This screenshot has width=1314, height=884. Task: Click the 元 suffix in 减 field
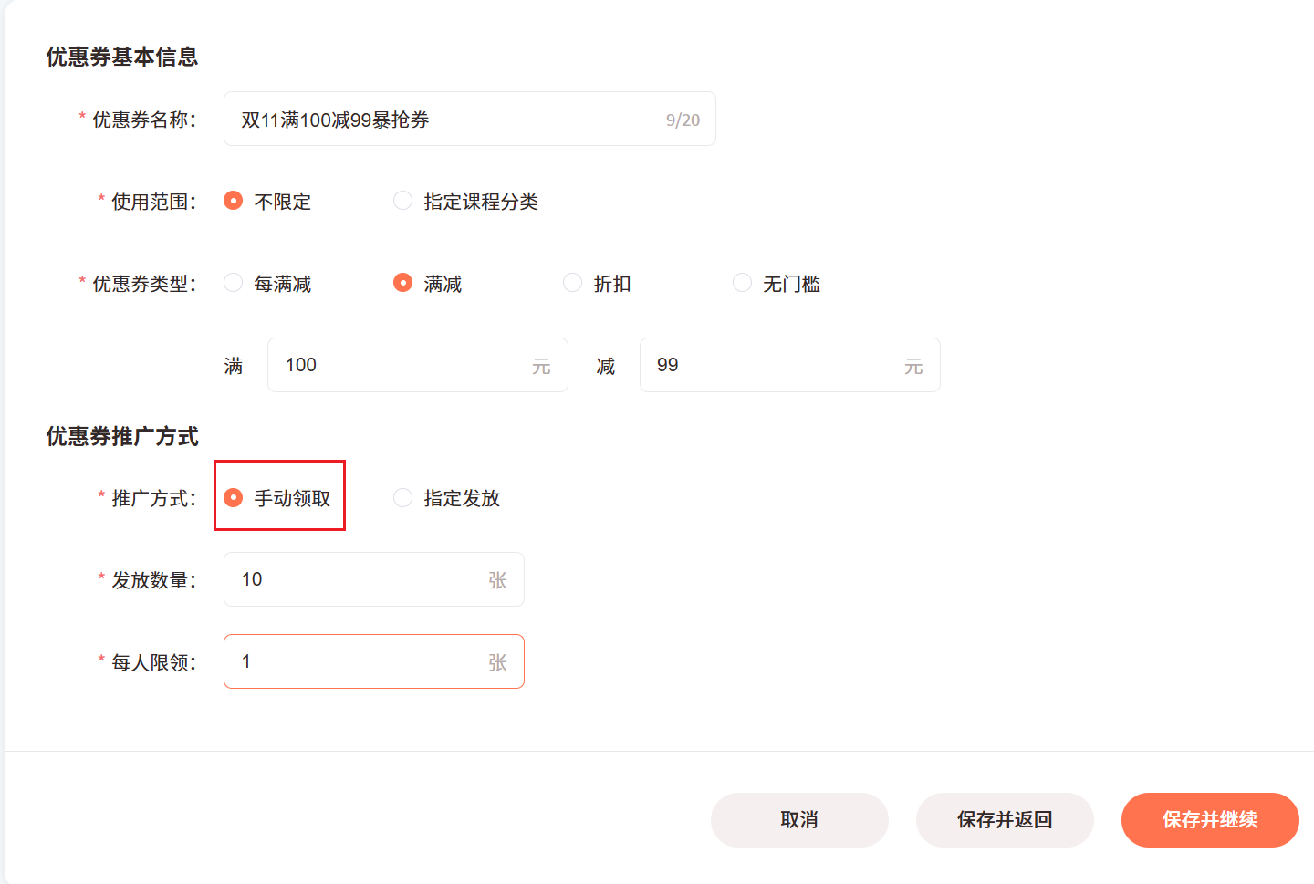(913, 367)
